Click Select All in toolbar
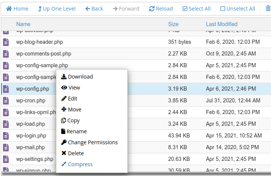 [x=197, y=9]
